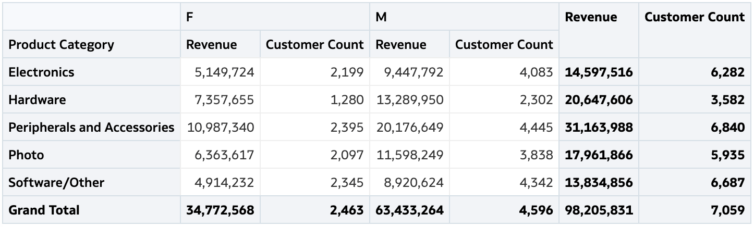Click the cell showing 4,914,232
The width and height of the screenshot is (754, 227).
[220, 182]
